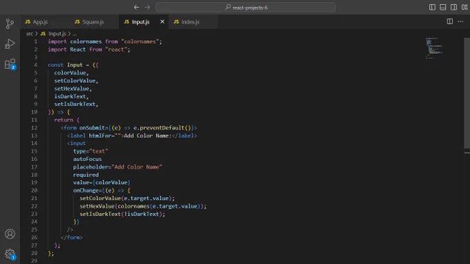Toggle the secondary side bar layout icon
This screenshot has height=264, width=470.
click(x=453, y=7)
